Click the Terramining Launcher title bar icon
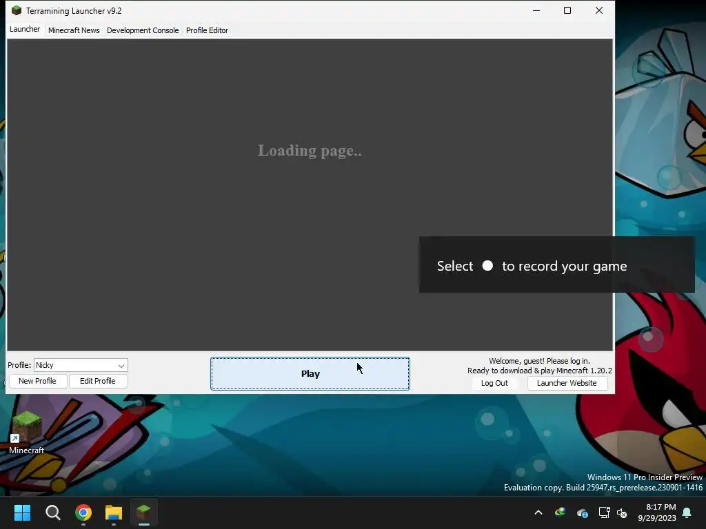Screen dimensions: 706x529 coord(17,10)
